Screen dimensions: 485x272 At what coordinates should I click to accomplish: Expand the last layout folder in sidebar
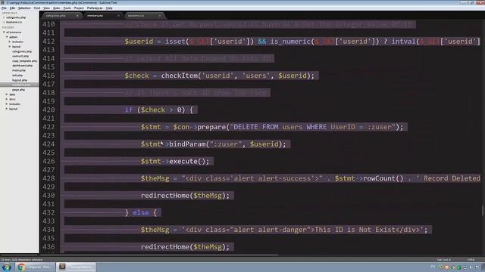(x=7, y=109)
